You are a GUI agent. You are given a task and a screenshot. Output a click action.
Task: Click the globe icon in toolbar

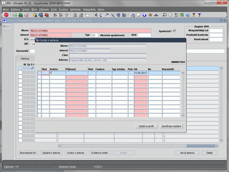145,15
